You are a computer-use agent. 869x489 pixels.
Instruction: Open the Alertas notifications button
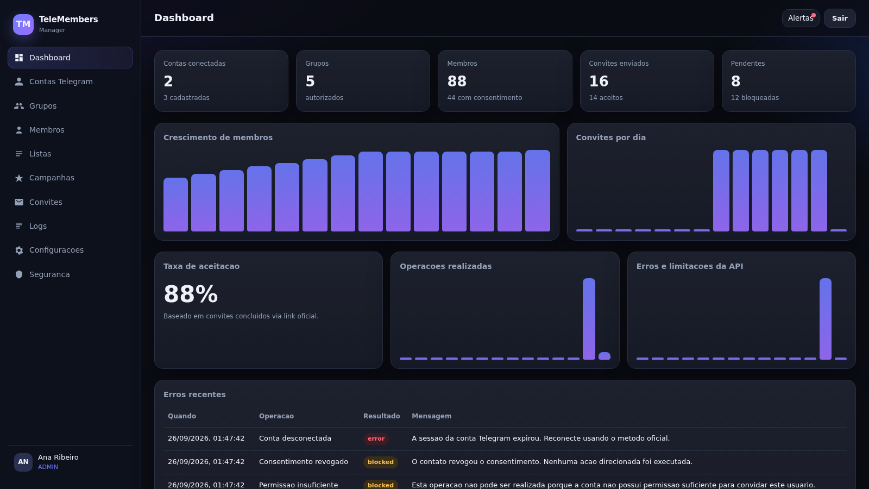[801, 18]
